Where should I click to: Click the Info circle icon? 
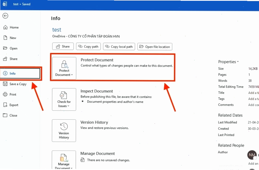[5, 73]
